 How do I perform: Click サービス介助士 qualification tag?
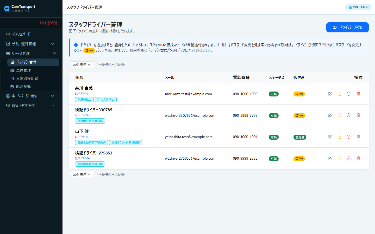click(106, 99)
